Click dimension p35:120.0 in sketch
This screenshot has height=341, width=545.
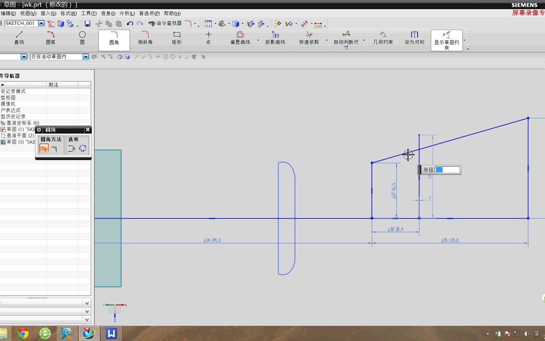point(450,240)
